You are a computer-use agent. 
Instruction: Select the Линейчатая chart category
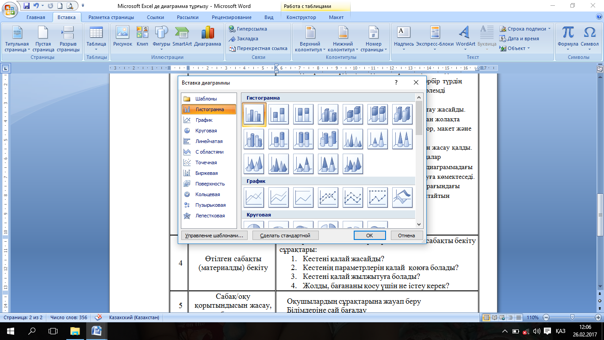coord(209,141)
